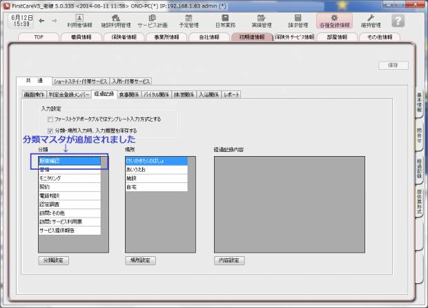Click the 分類設定 button
This screenshot has height=308, width=428.
click(x=53, y=260)
